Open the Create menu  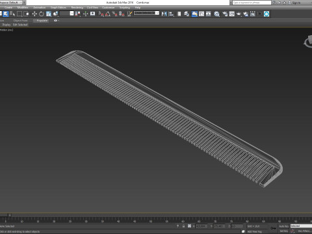pyautogui.click(x=8, y=8)
